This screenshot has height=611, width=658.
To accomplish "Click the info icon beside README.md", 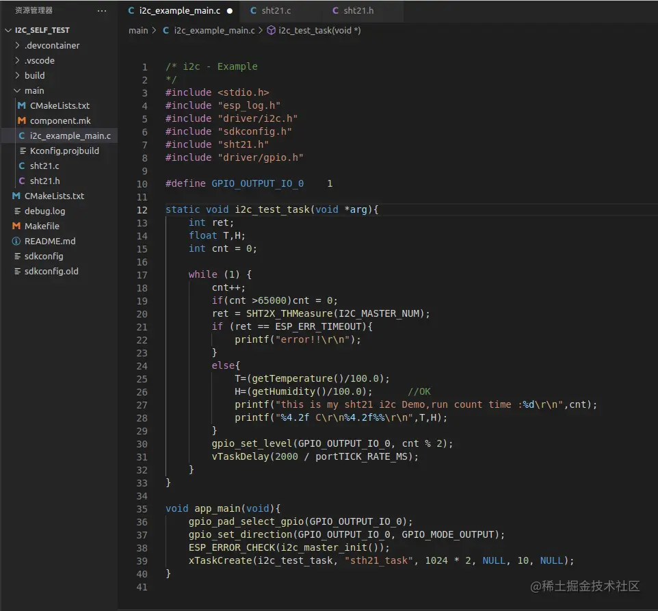I will 16,241.
